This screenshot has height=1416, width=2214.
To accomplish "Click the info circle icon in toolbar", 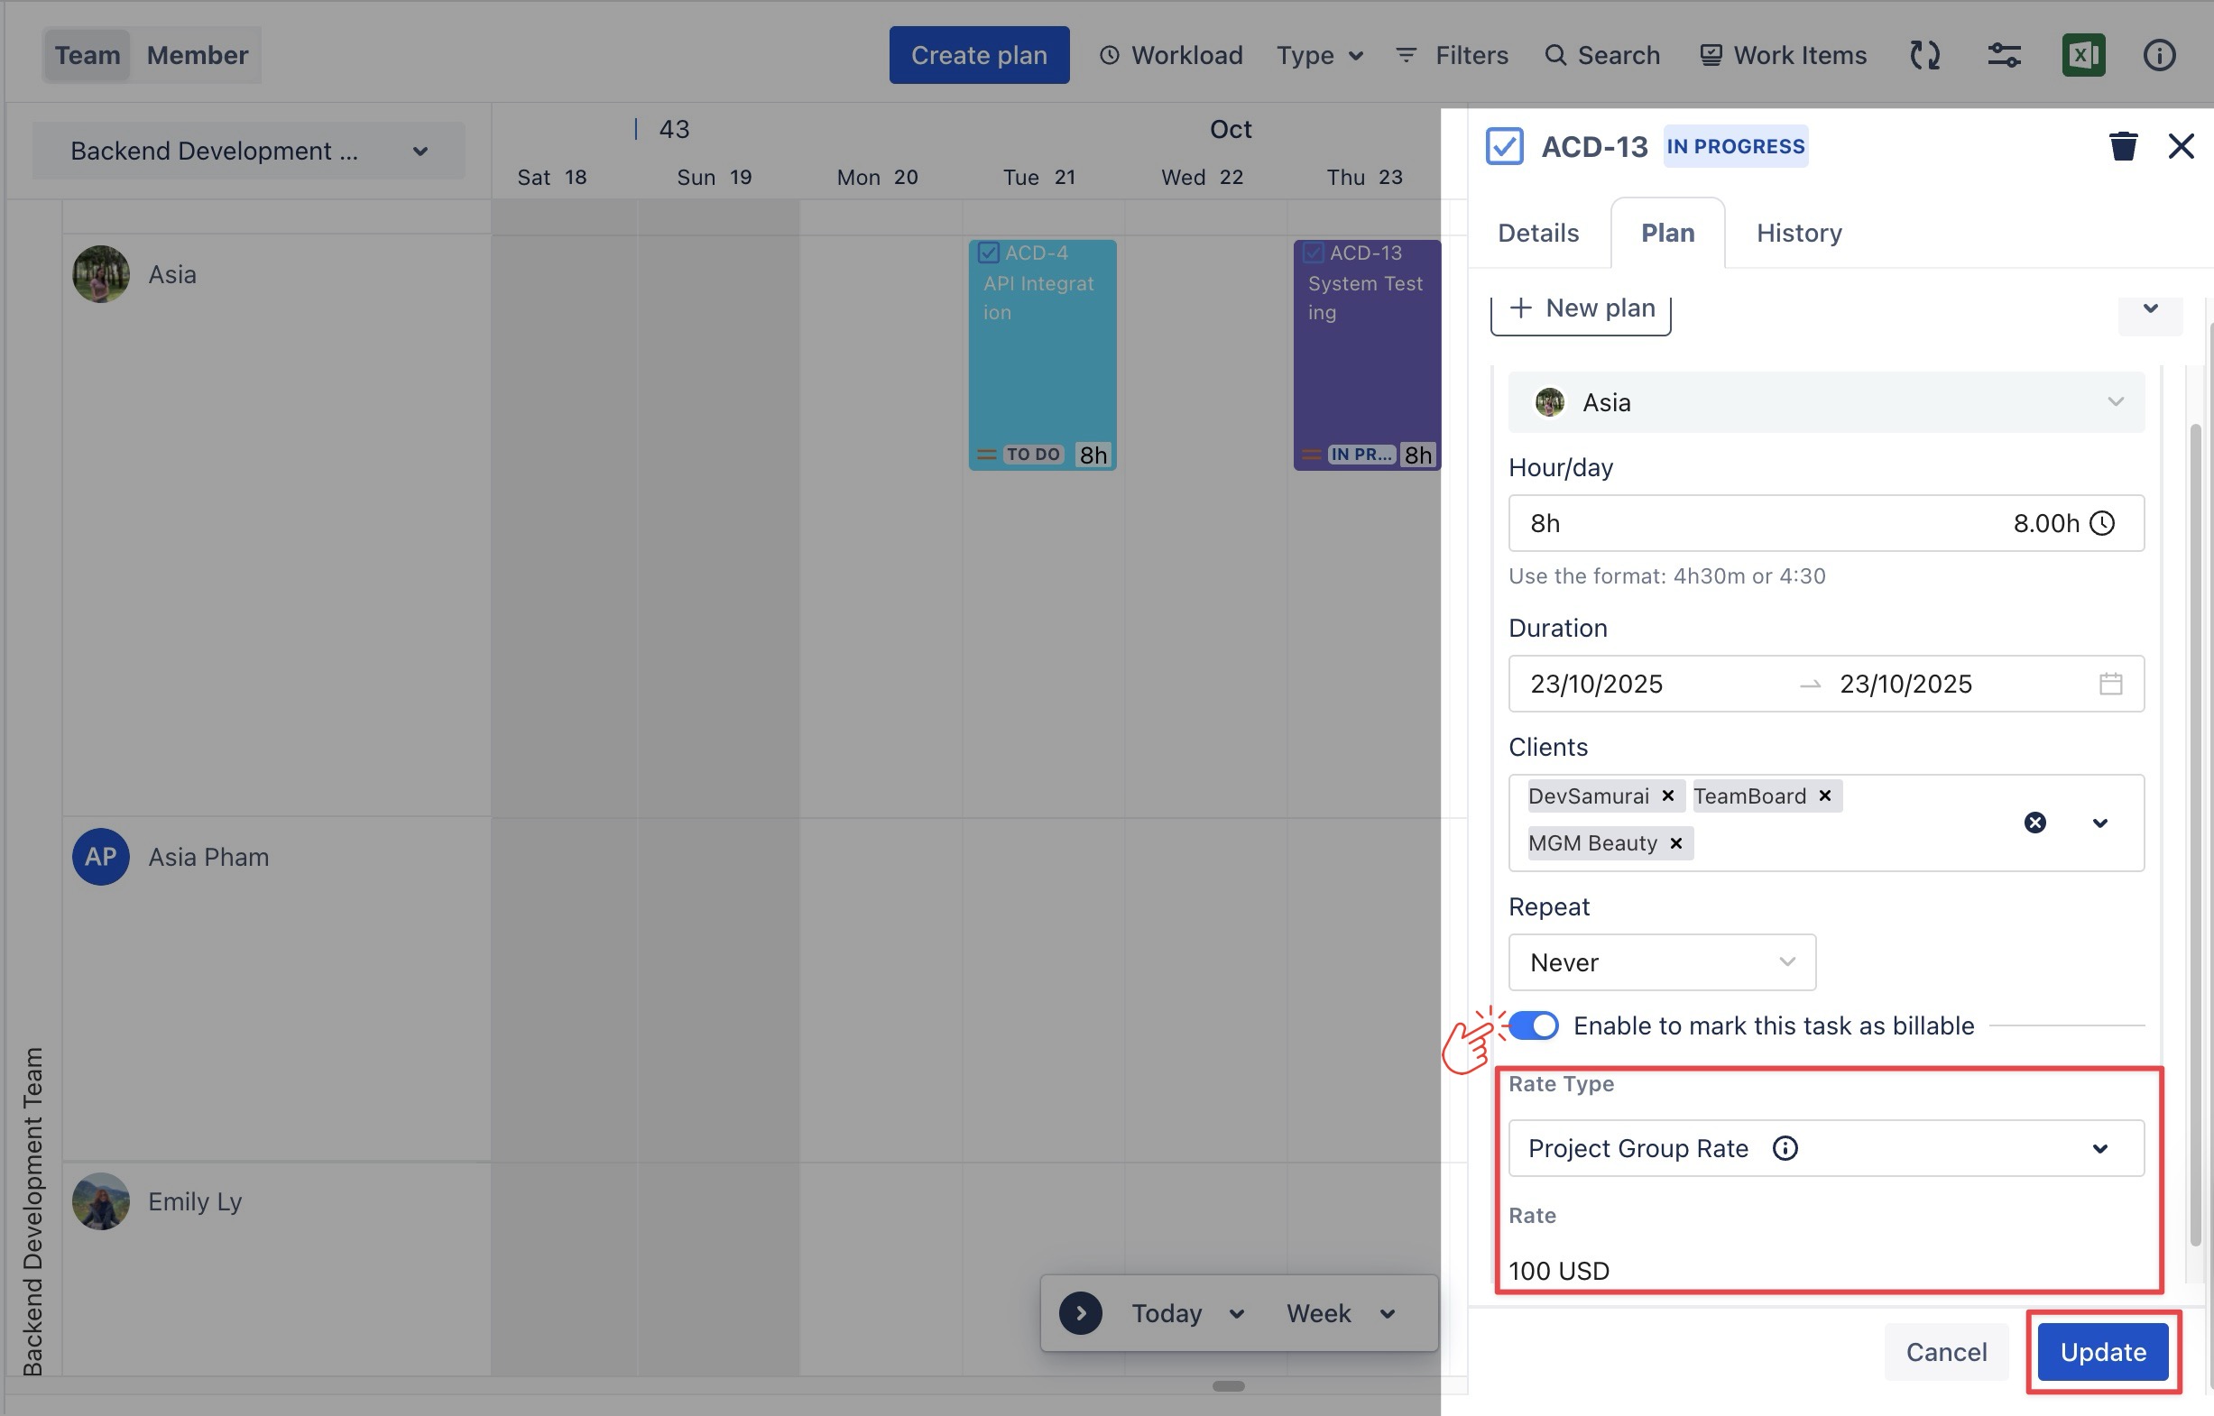I will [2159, 55].
